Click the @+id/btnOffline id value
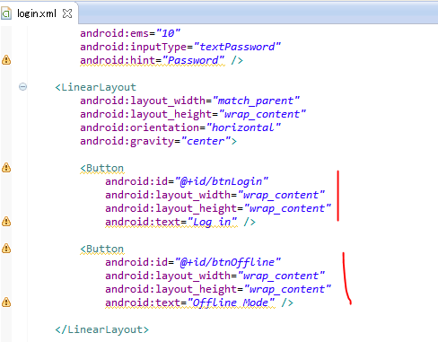 pos(228,262)
